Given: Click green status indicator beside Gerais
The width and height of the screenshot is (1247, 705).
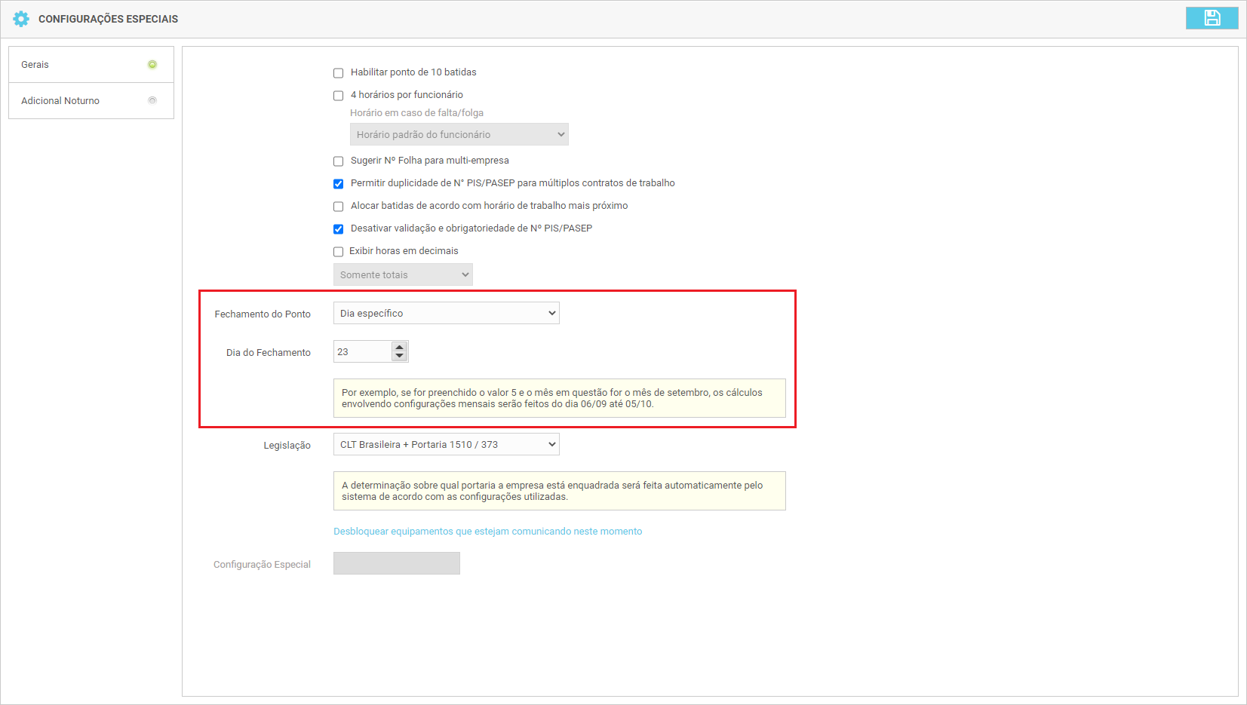Looking at the screenshot, I should (152, 65).
